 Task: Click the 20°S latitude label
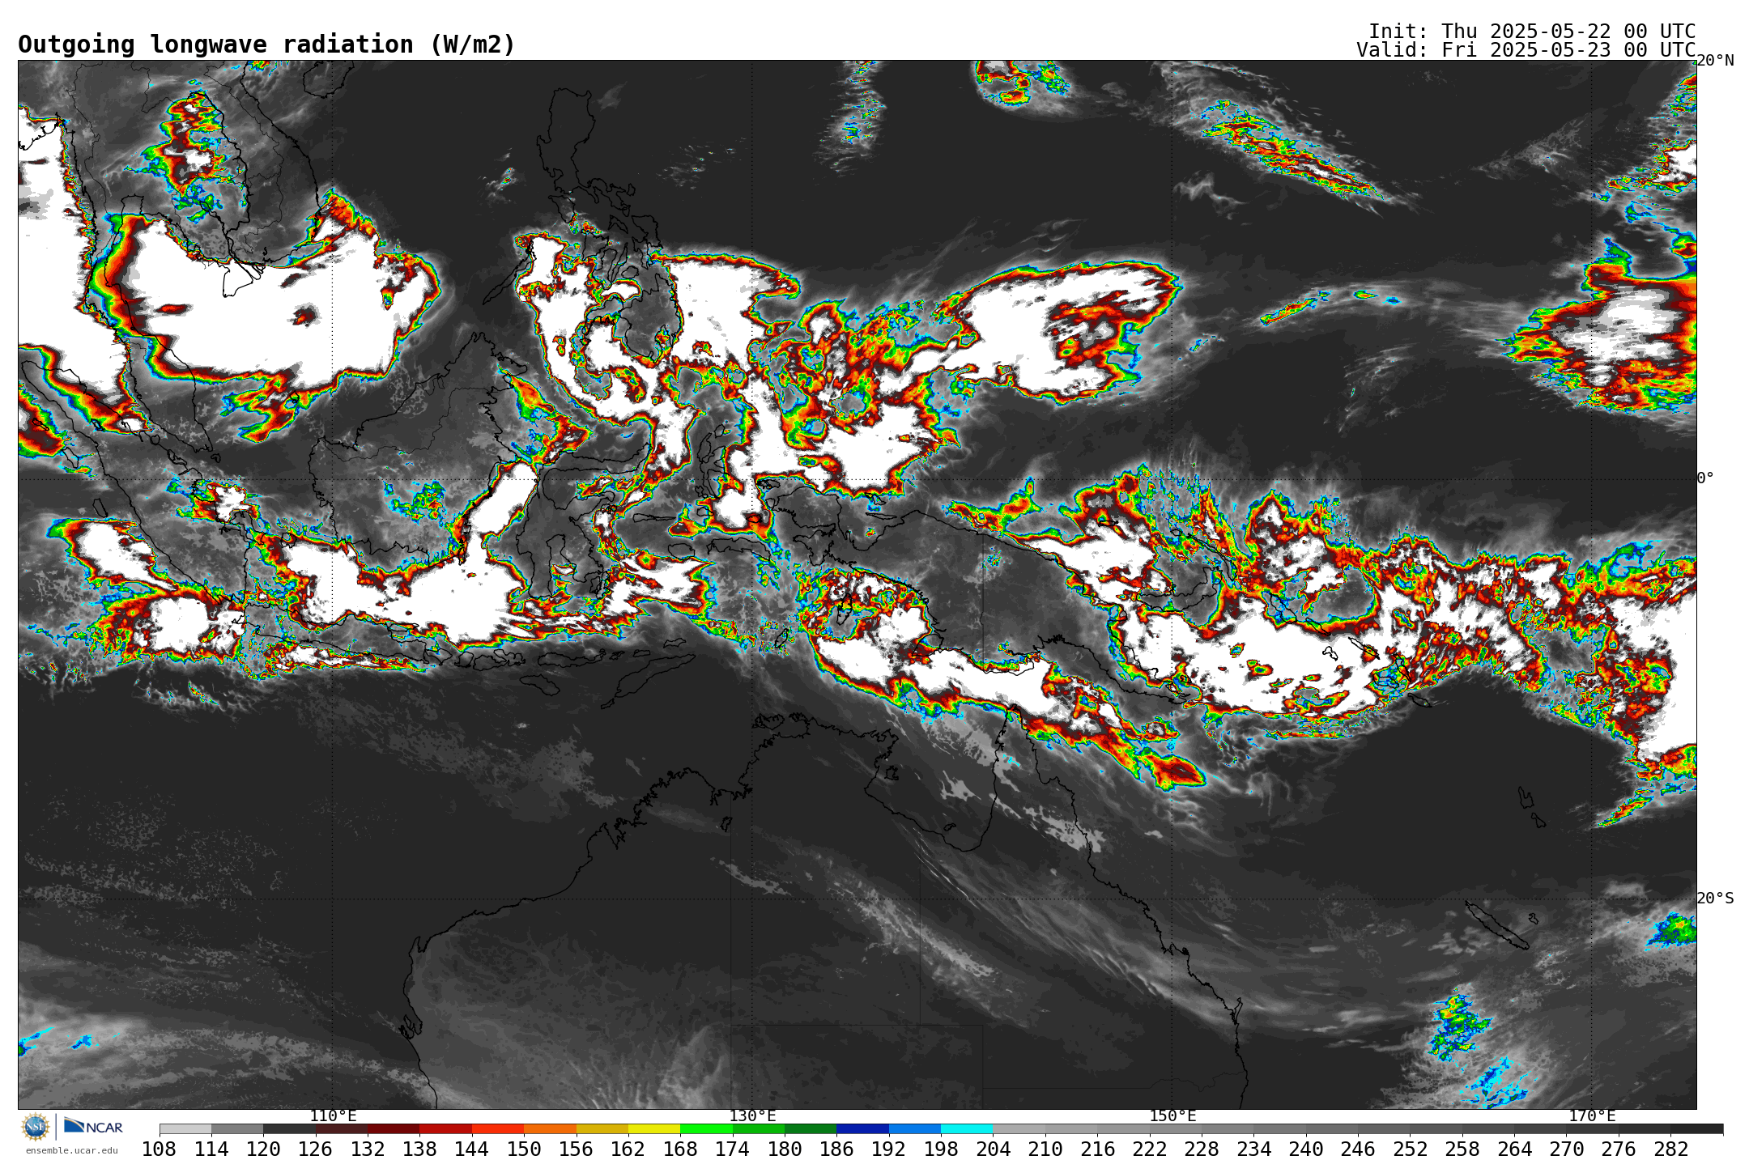(1715, 899)
